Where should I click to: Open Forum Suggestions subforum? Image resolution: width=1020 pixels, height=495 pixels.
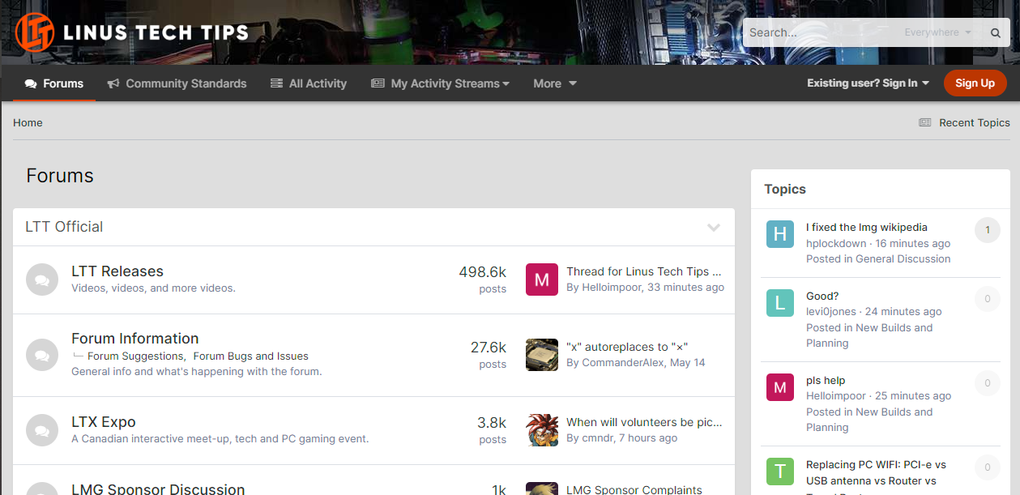click(135, 356)
